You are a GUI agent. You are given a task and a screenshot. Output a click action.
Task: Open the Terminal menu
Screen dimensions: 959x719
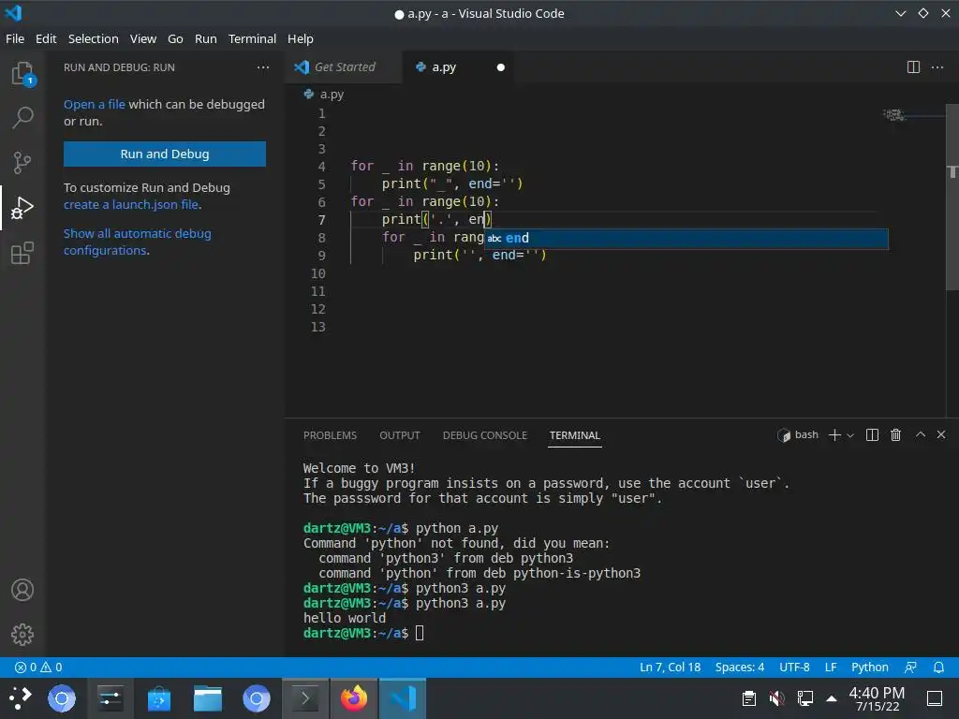pos(252,38)
